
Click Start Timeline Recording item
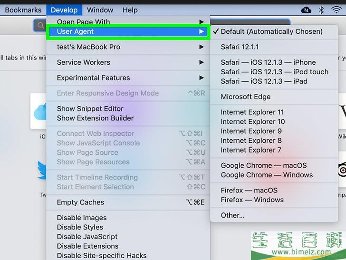pyautogui.click(x=128, y=177)
